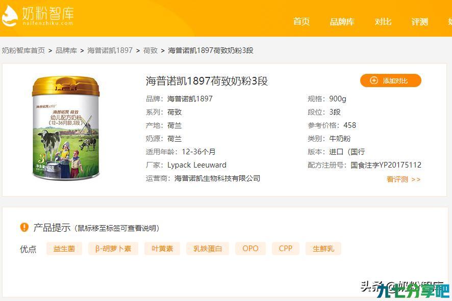Click the manufacturer name Lypack Leeuward
452x301 pixels.
point(197,165)
